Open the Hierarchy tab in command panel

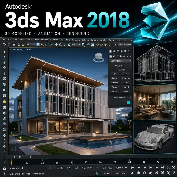coord(118,52)
